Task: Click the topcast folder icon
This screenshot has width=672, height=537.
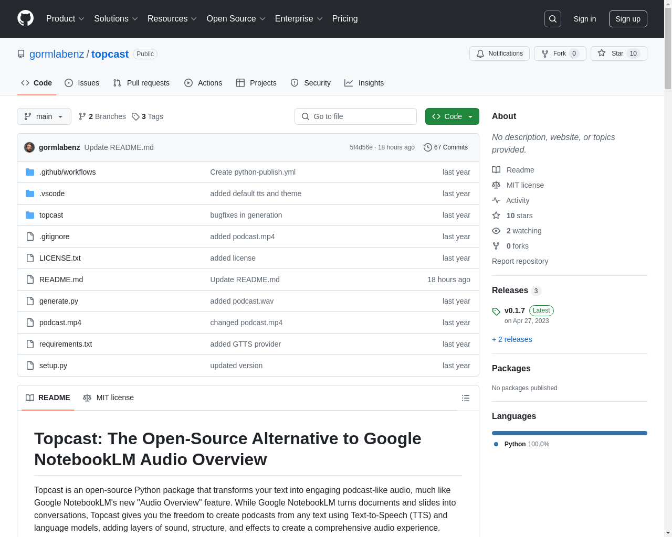Action: 30,215
